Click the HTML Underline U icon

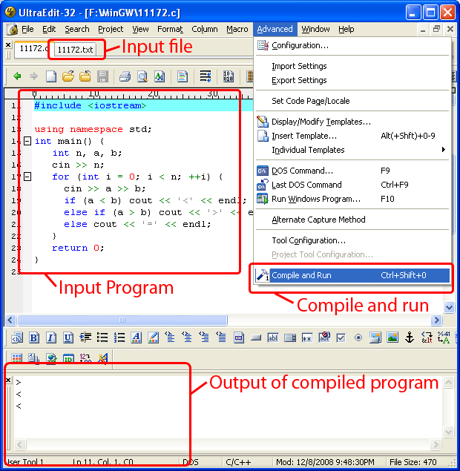tap(68, 337)
